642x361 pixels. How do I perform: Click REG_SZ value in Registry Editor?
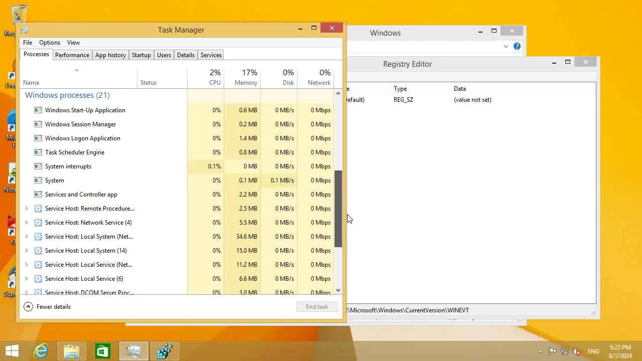(x=403, y=100)
